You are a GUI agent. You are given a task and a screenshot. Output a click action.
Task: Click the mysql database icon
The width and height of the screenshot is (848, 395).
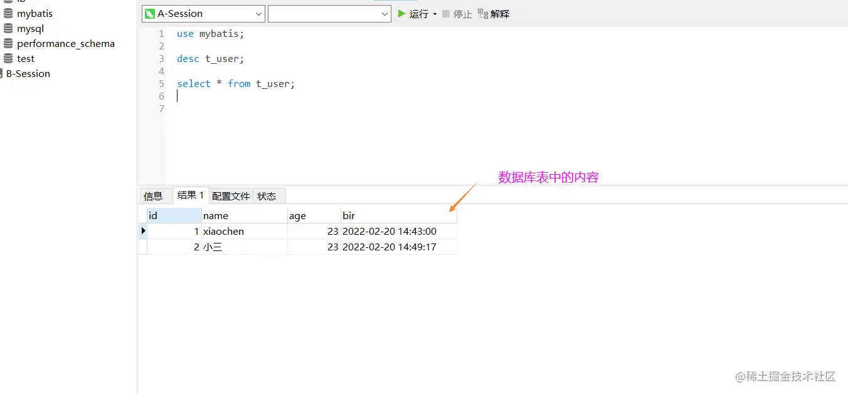[x=8, y=28]
